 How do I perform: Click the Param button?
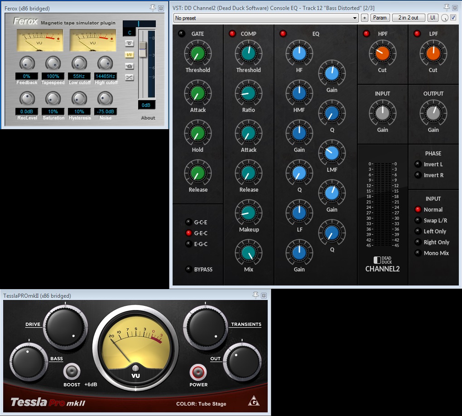coord(380,18)
